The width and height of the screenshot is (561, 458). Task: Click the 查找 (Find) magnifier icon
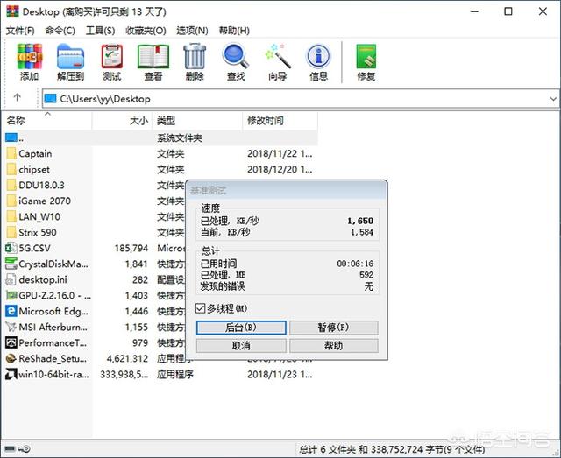point(236,62)
